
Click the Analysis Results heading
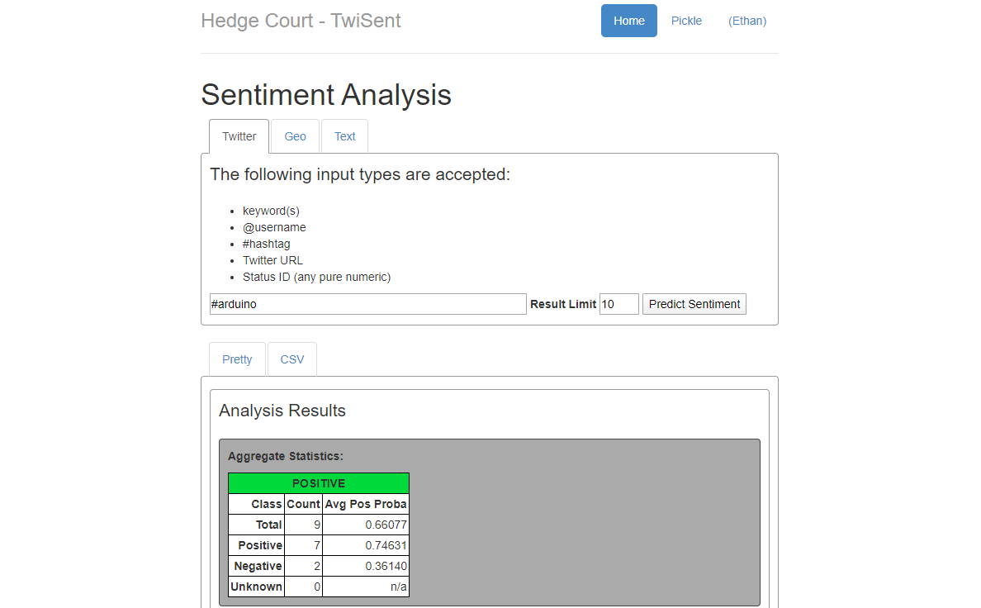(x=282, y=411)
